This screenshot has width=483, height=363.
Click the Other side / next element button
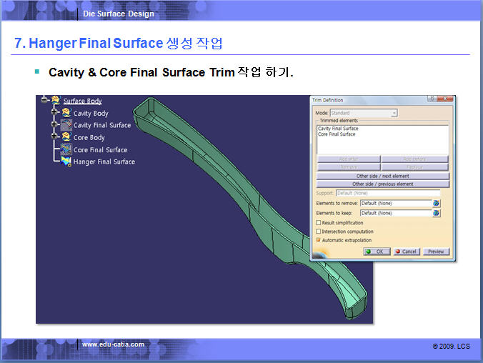[x=382, y=176]
